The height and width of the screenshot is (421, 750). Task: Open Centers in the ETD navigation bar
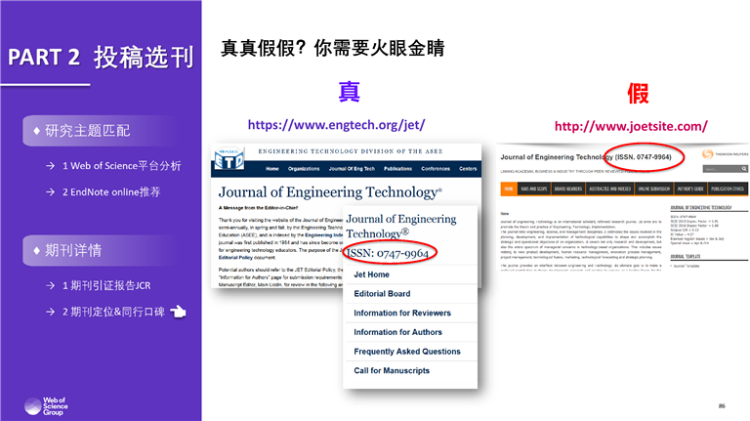tap(468, 169)
